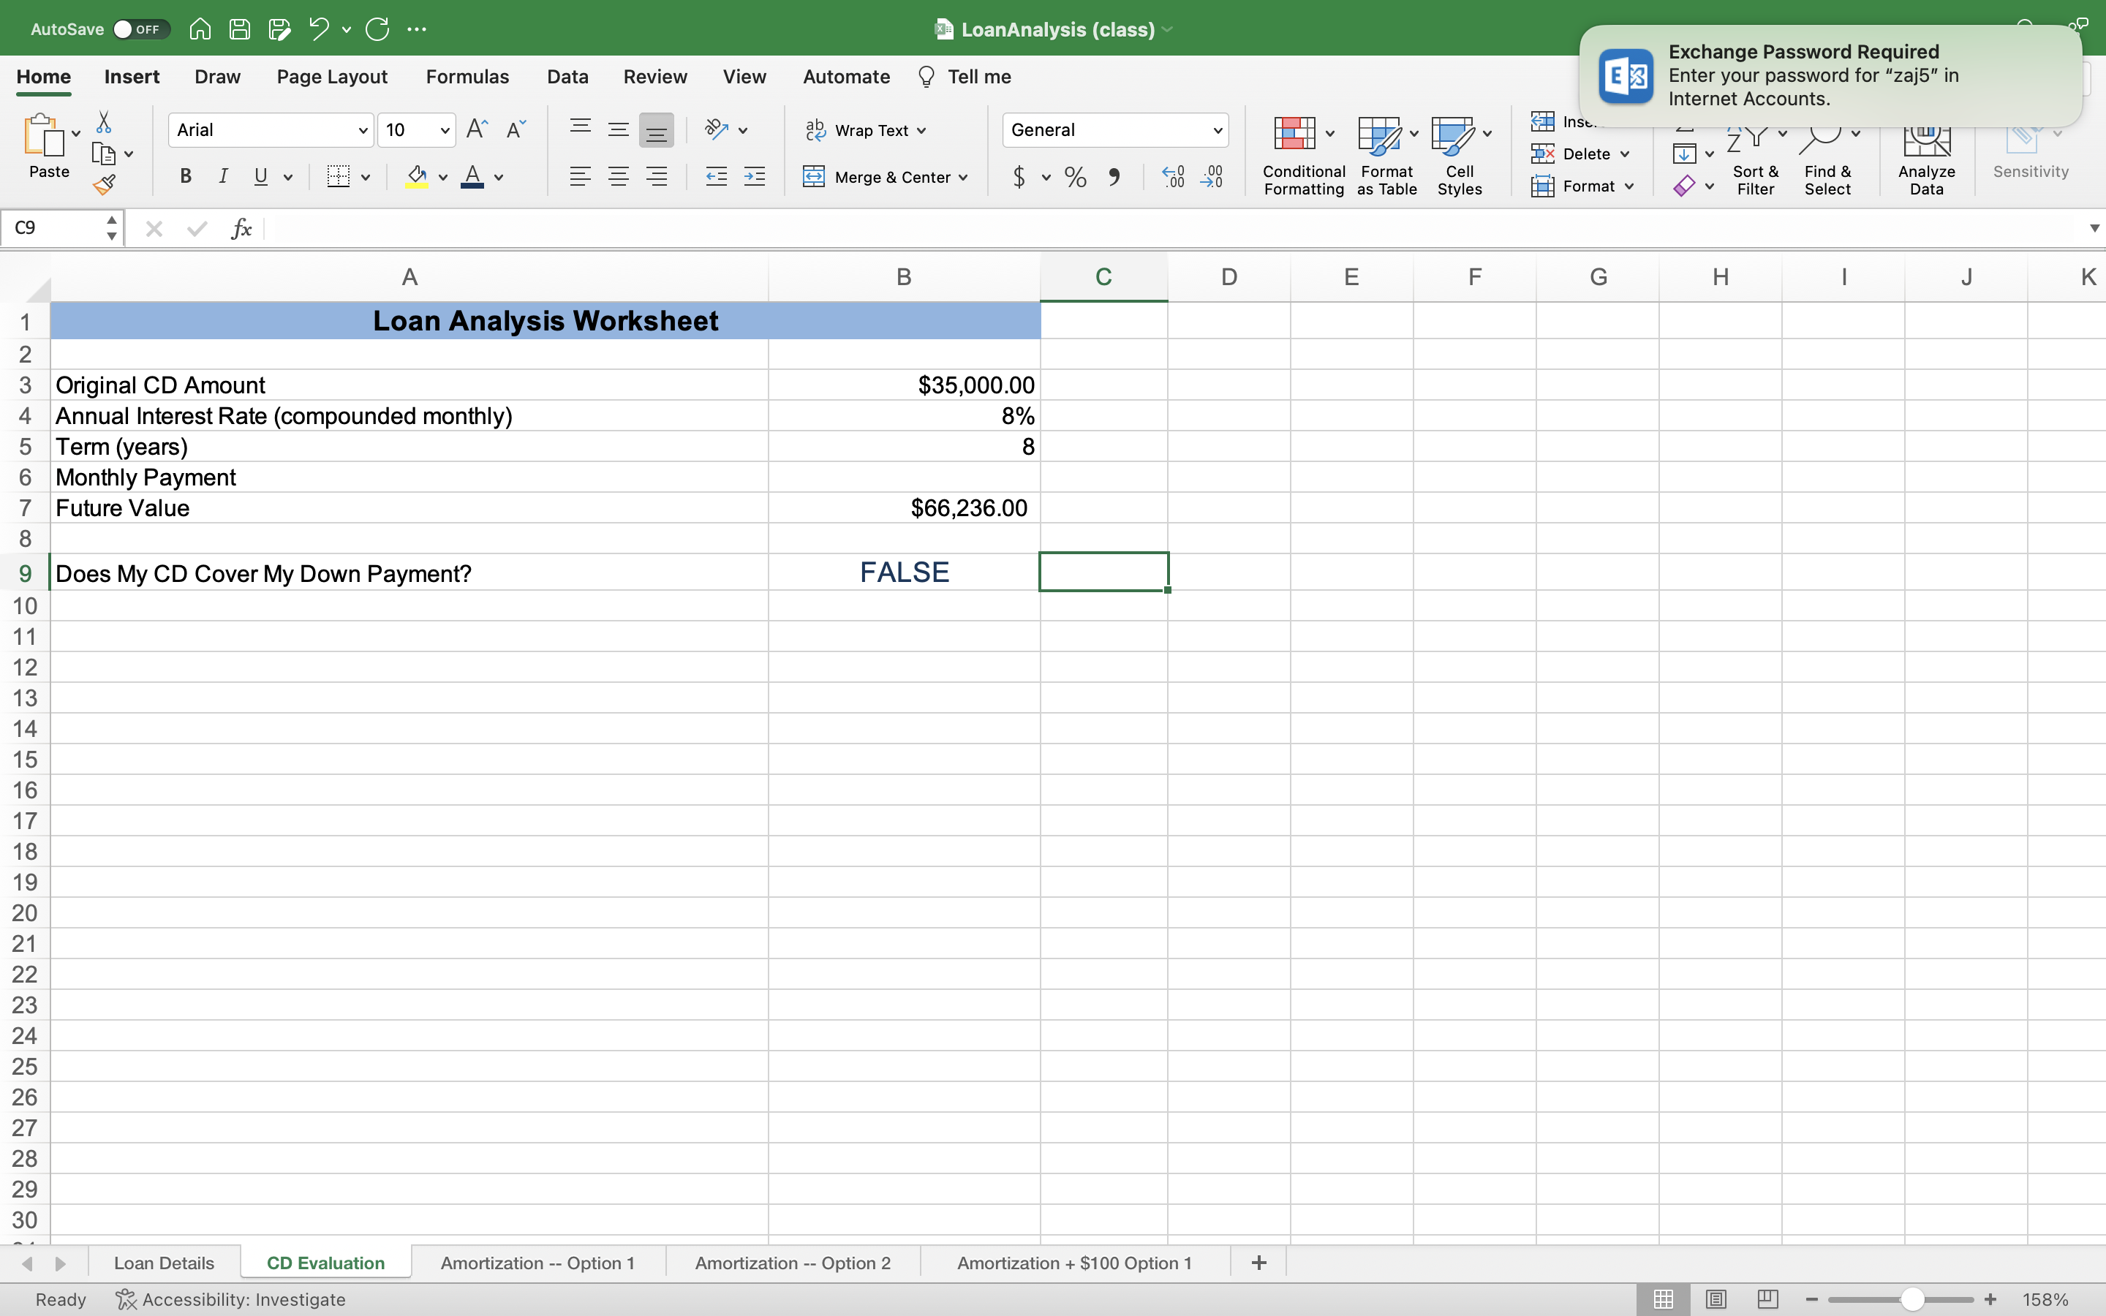Screen dimensions: 2106x1316
Task: Select the Format Painter tool
Action: click(105, 184)
